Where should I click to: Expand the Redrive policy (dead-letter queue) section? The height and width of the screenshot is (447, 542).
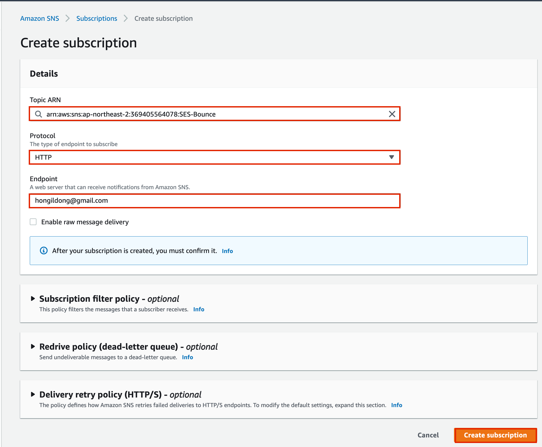[33, 346]
